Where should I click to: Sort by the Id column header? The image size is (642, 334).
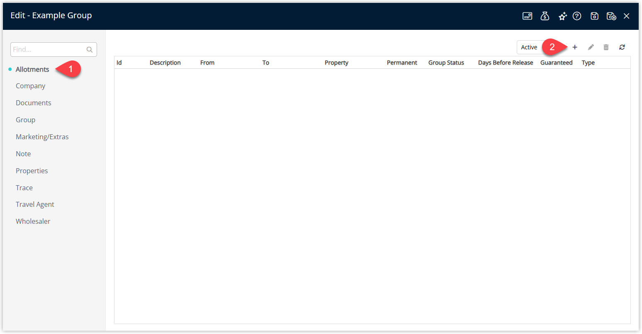[119, 63]
